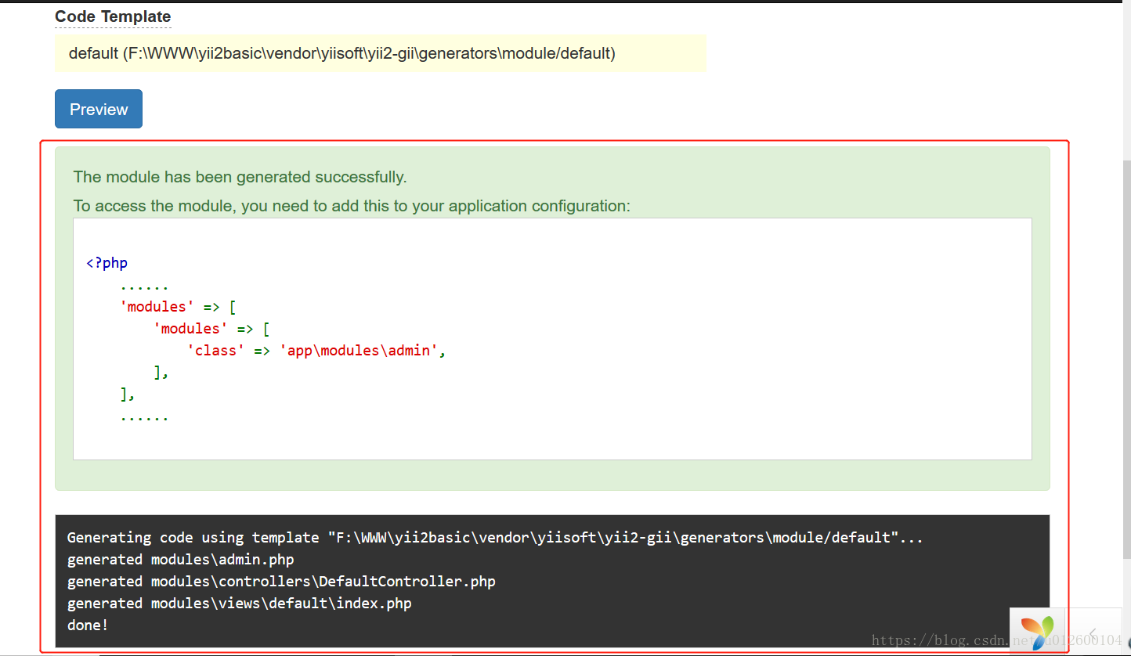Click 'To access the module' instruction line
This screenshot has width=1131, height=656.
point(352,206)
